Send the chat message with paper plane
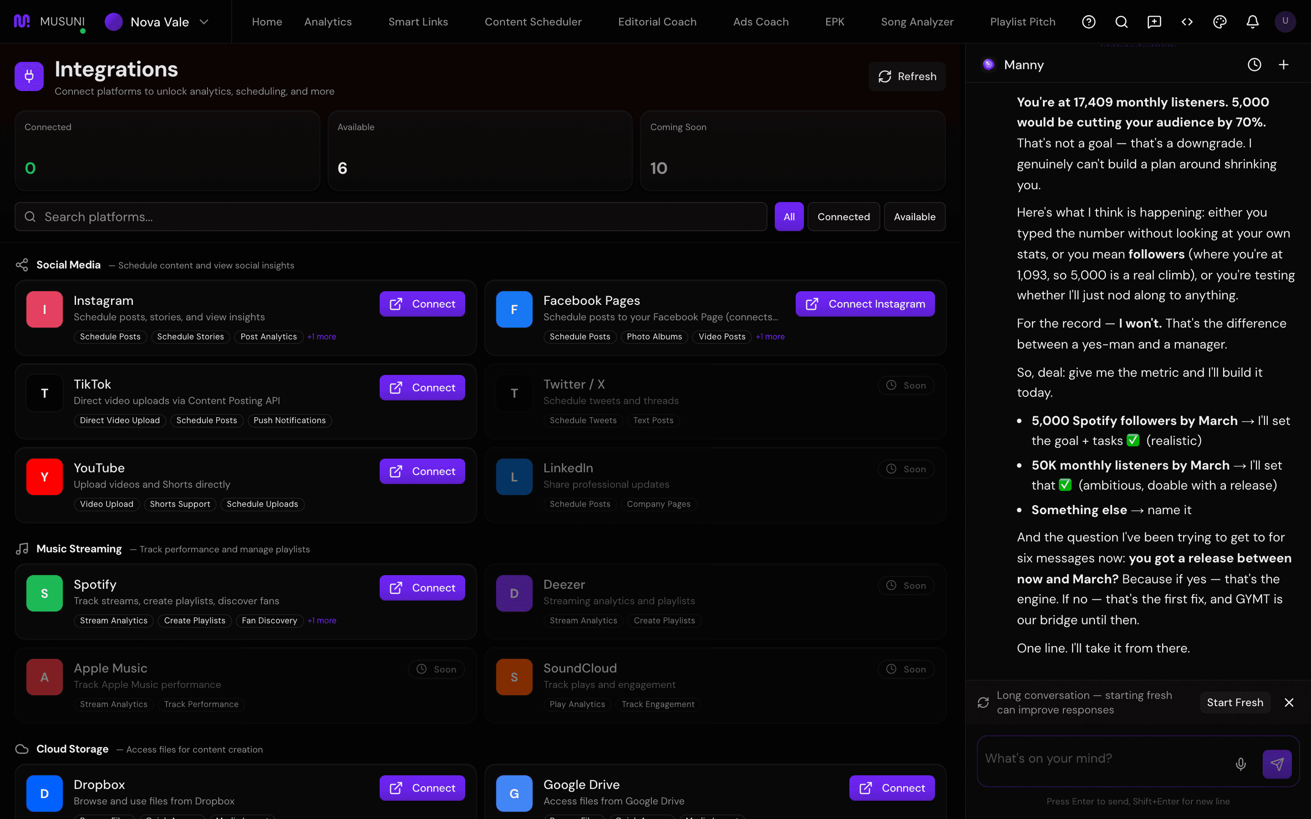Screen dimensions: 1311x819 tap(1277, 764)
